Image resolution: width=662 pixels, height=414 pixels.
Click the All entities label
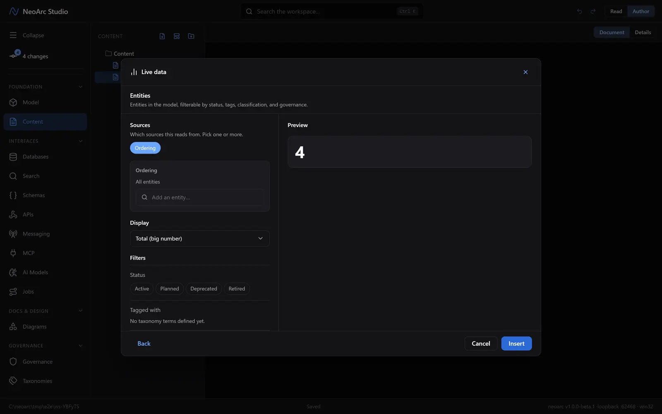pyautogui.click(x=148, y=182)
